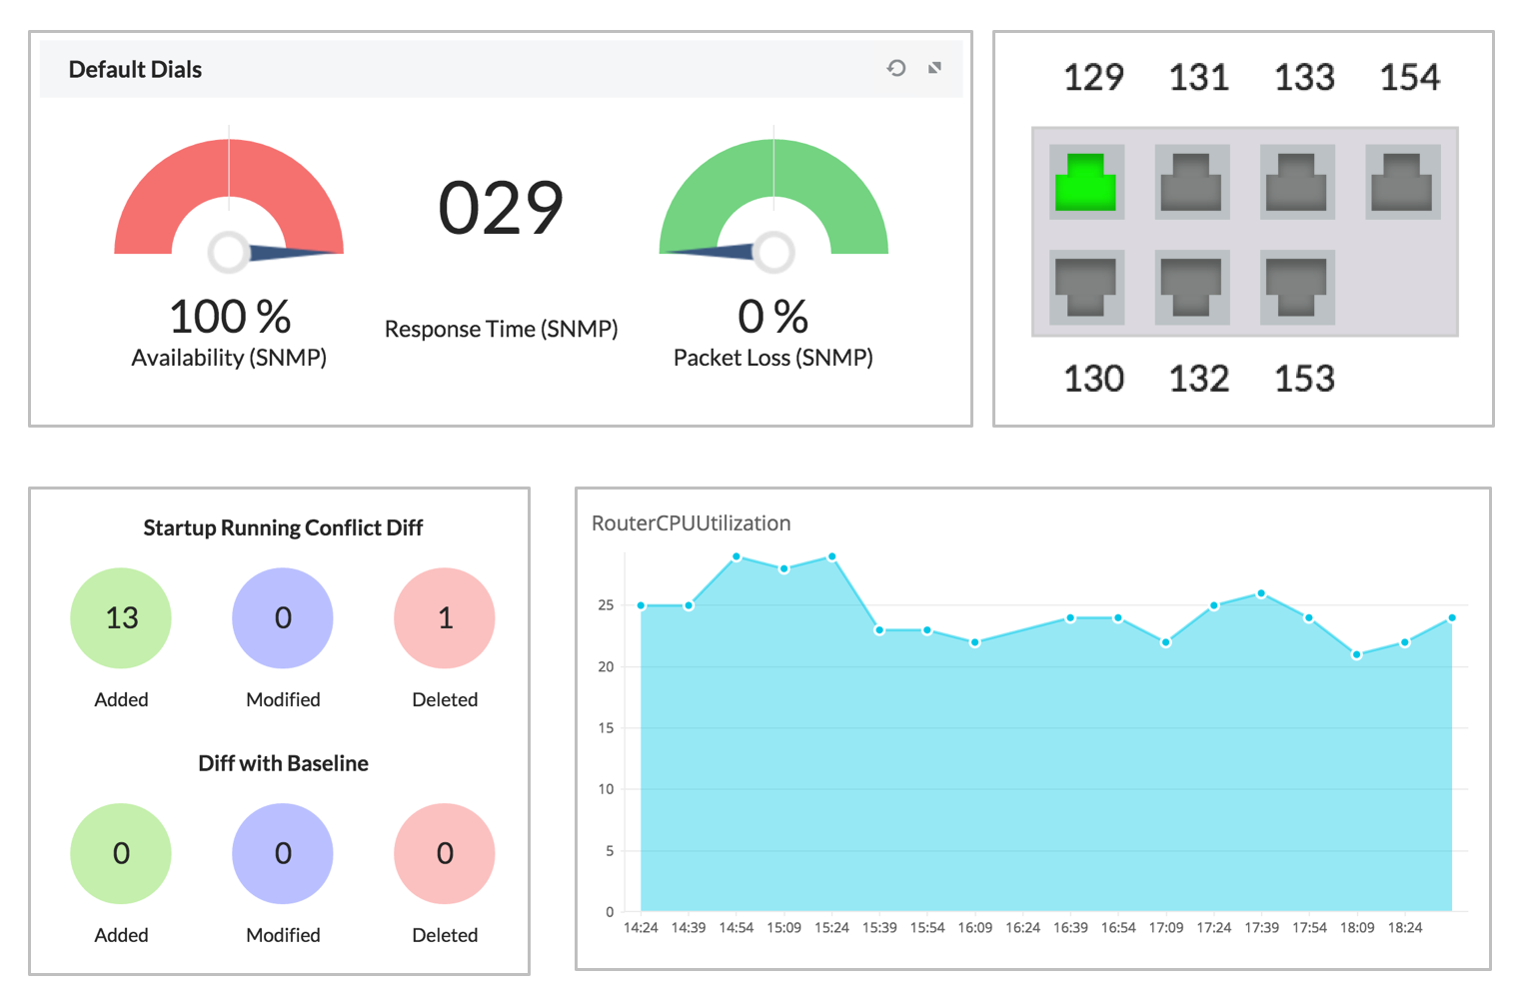
Task: Click the chart data point at 14:54
Action: (737, 556)
